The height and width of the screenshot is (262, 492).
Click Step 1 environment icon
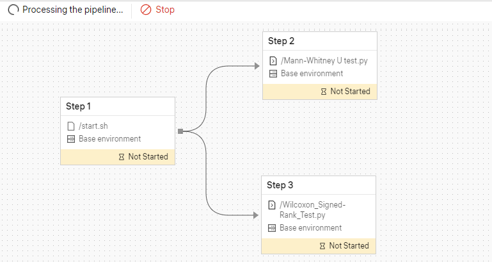pos(71,139)
